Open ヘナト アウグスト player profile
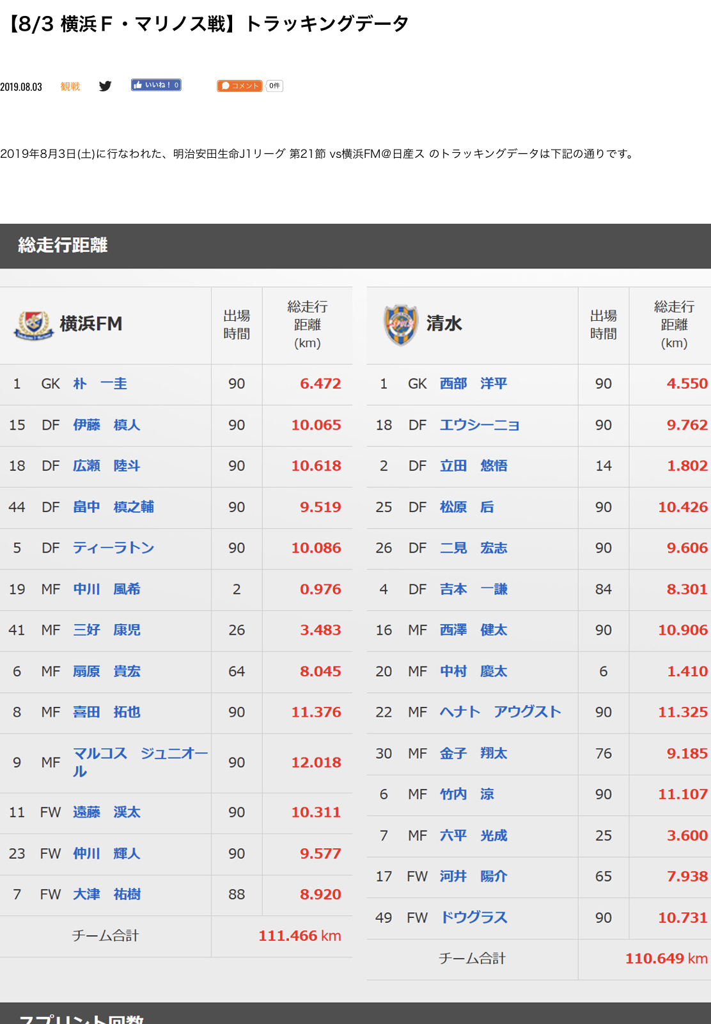This screenshot has width=711, height=1024. coord(500,712)
